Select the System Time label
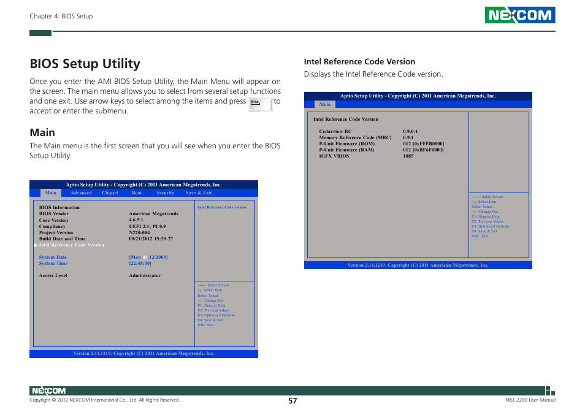 pyautogui.click(x=53, y=263)
